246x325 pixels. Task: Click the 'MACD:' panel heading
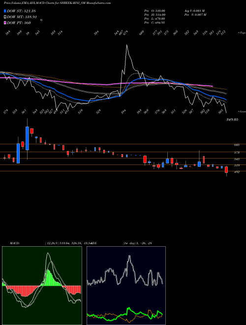15,243
